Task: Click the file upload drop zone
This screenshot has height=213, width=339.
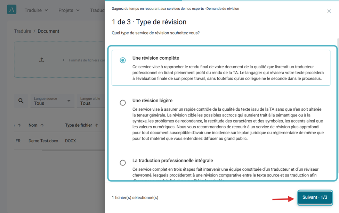Action: click(59, 60)
